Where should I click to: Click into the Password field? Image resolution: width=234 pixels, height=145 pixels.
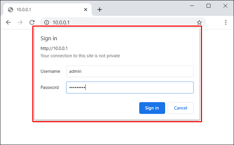(130, 88)
